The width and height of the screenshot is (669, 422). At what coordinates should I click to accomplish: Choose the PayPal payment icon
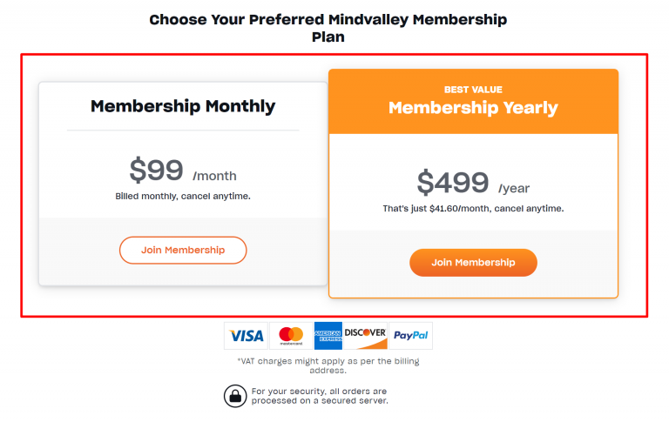pyautogui.click(x=410, y=336)
